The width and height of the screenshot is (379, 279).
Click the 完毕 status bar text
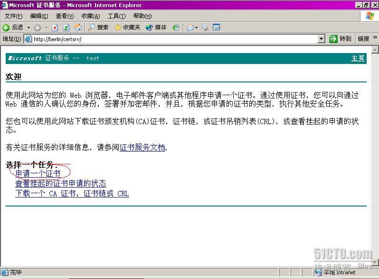pyautogui.click(x=16, y=272)
